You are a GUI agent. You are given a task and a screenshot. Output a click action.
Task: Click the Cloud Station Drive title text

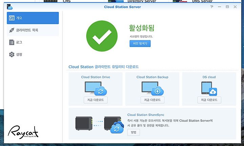coord(96,77)
